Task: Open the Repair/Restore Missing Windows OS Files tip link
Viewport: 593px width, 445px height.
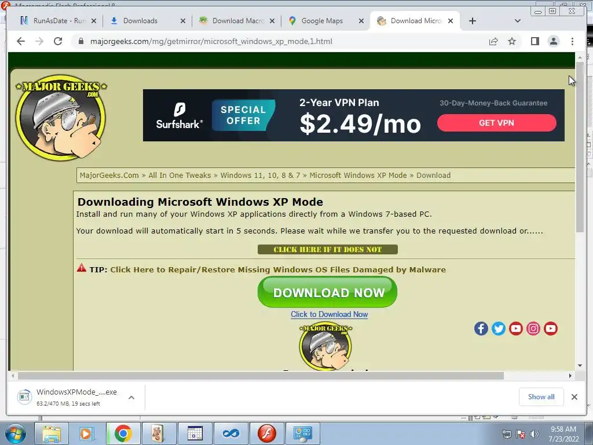Action: (x=278, y=269)
